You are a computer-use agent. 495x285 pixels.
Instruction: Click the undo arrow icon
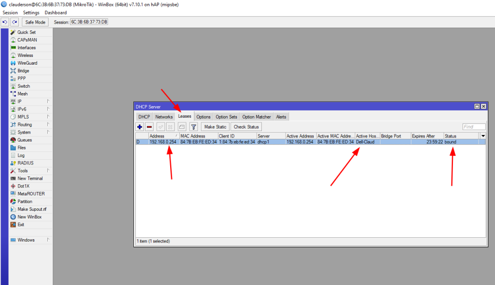click(x=5, y=22)
